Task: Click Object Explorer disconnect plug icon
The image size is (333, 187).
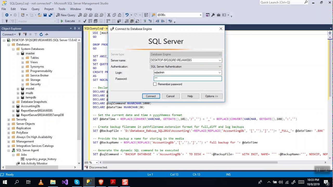Action: [x=25, y=34]
